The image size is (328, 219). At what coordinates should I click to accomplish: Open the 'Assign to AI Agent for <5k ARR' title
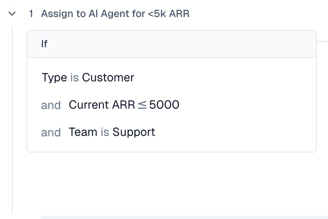click(x=115, y=14)
